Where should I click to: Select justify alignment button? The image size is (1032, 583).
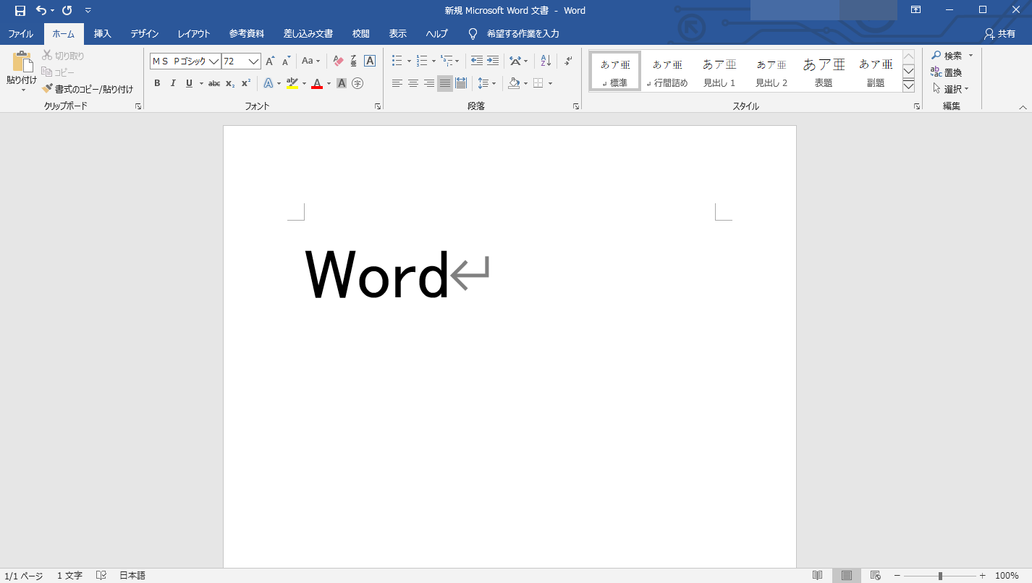click(445, 83)
